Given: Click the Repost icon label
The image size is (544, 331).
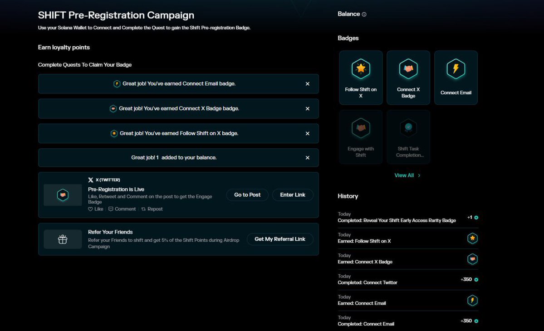Looking at the screenshot, I should tap(152, 209).
